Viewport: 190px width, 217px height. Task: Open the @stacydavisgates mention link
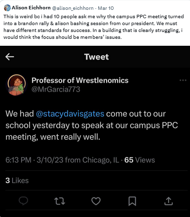(70, 114)
